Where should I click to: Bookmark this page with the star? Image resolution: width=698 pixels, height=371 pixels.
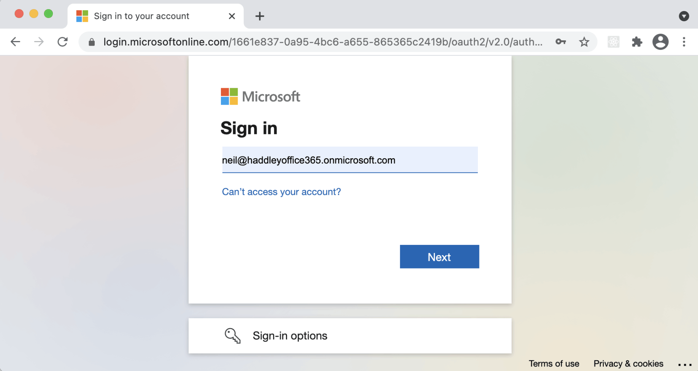tap(584, 42)
